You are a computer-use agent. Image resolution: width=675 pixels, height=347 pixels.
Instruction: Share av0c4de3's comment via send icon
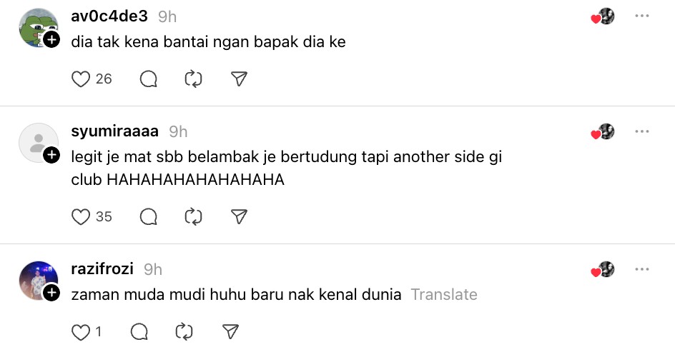(x=240, y=79)
